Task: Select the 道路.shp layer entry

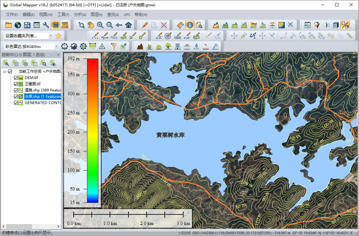Action: tap(42, 90)
